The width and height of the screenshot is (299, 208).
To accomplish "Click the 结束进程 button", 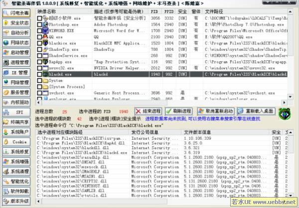I will (x=148, y=111).
